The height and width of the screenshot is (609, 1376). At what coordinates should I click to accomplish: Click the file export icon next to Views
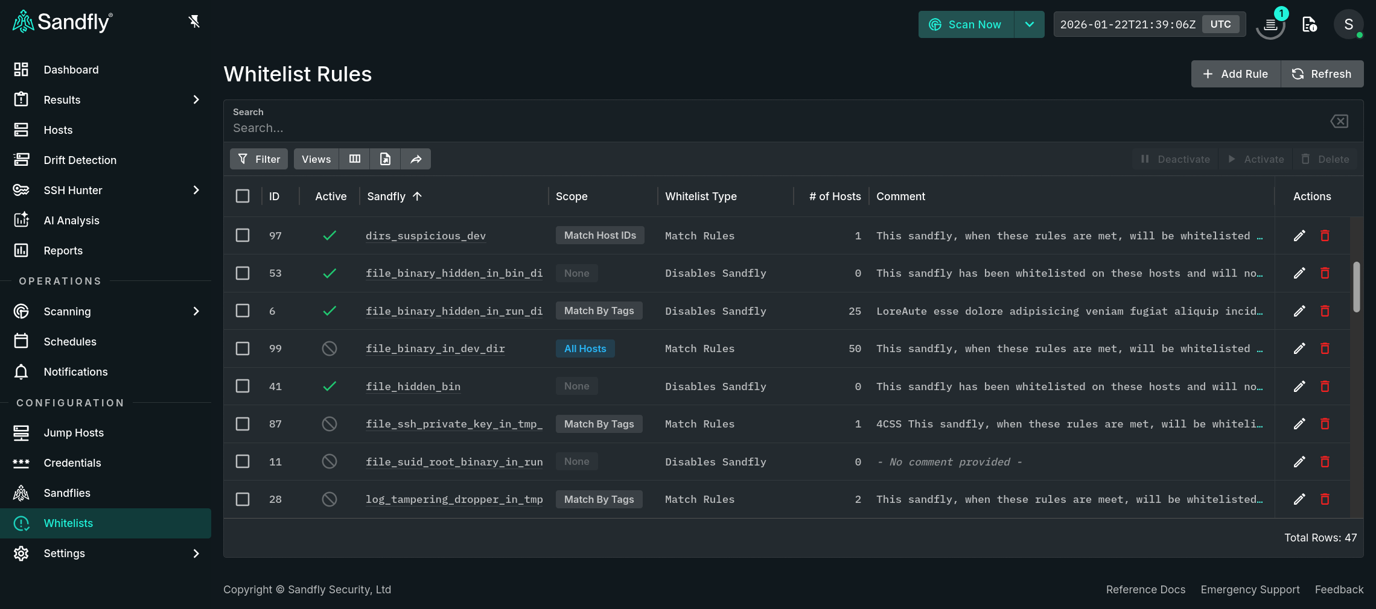pyautogui.click(x=385, y=159)
